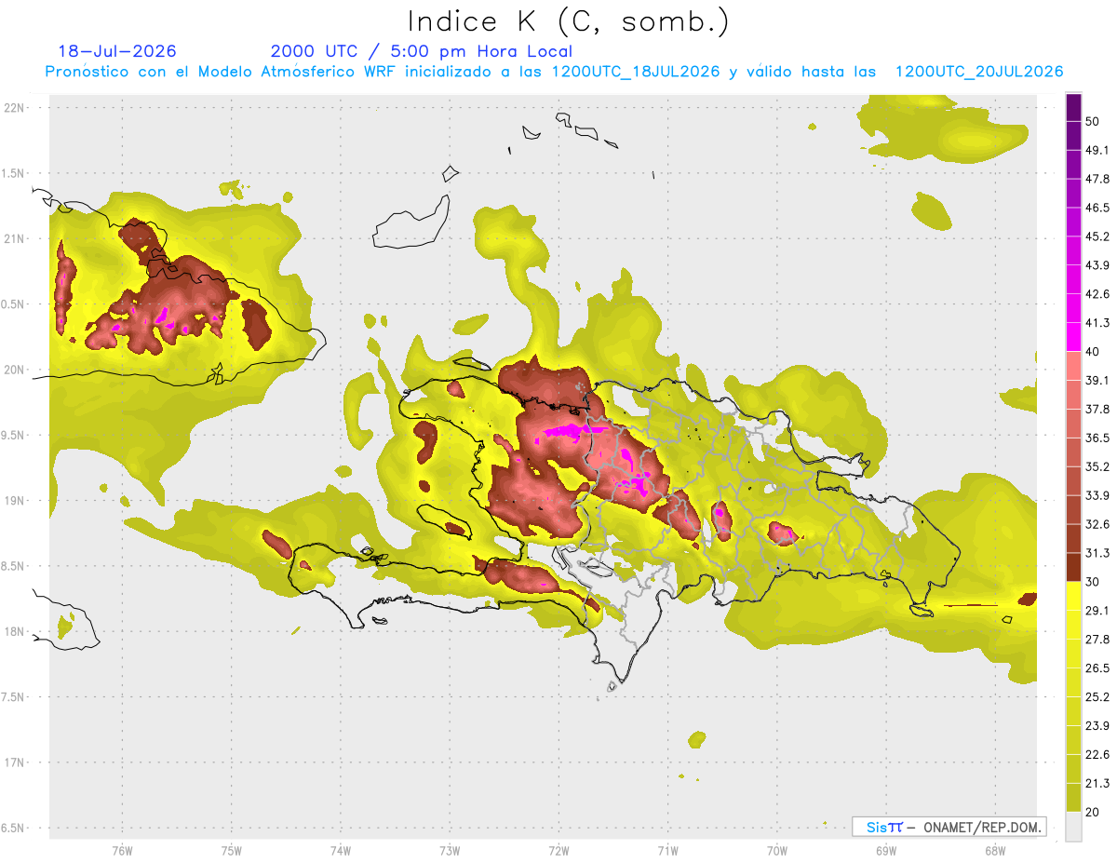This screenshot has width=1117, height=863.
Task: Click the '9.5N' latitude label
Action: point(14,436)
